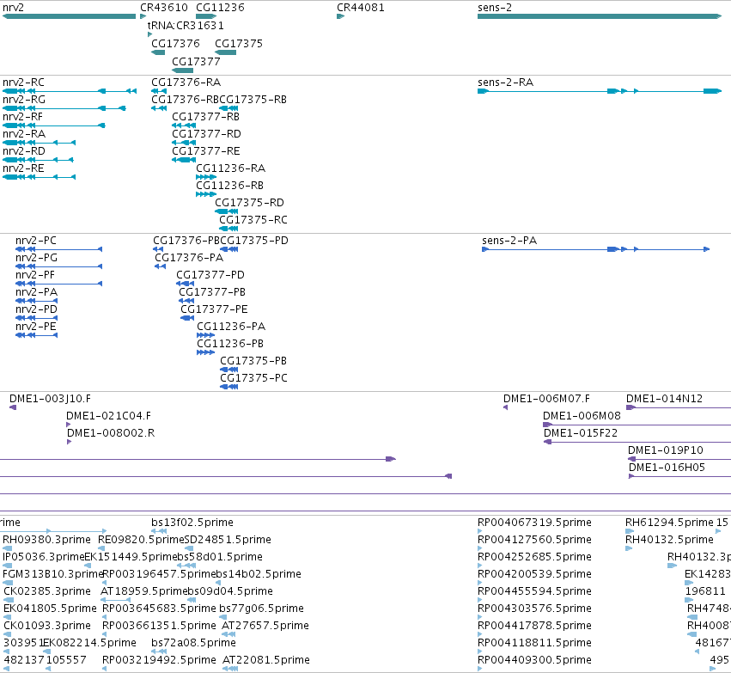Screen dimensions: 731x673
Task: Click transcript sens-2-RA
Action: [506, 83]
